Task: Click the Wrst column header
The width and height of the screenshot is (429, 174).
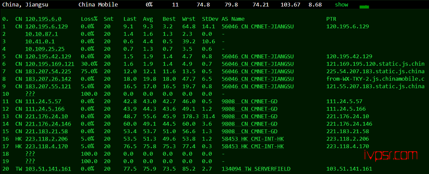Action: coord(189,19)
